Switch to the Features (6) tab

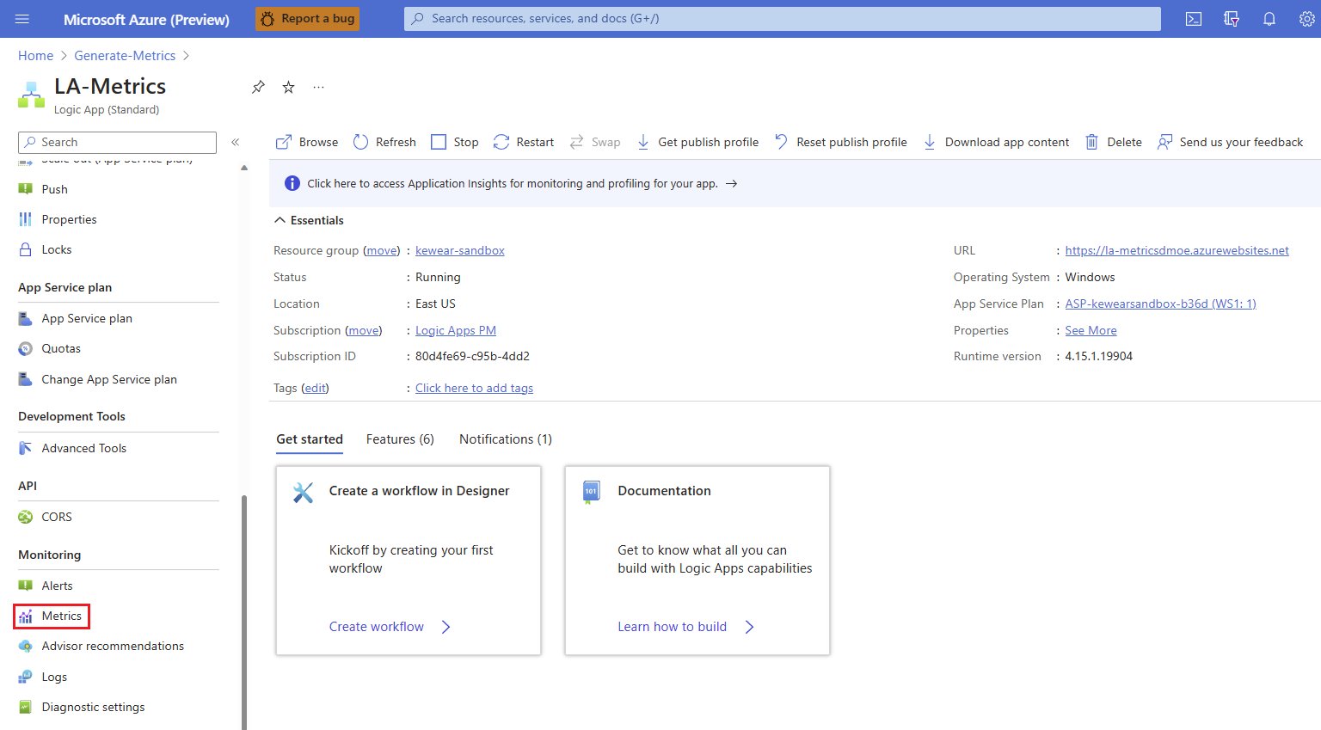point(400,439)
